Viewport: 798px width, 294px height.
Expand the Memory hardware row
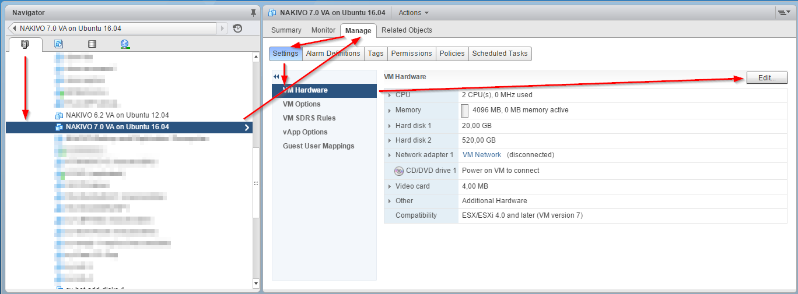[x=390, y=110]
